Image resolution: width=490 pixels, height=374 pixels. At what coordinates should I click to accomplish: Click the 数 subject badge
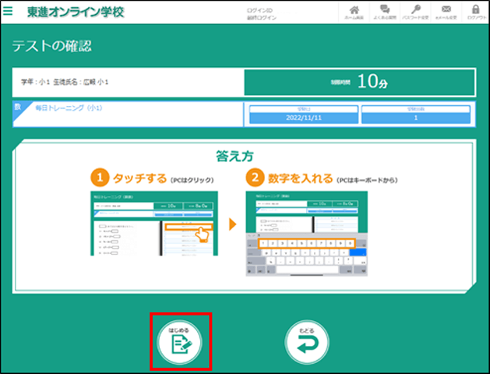[x=18, y=108]
